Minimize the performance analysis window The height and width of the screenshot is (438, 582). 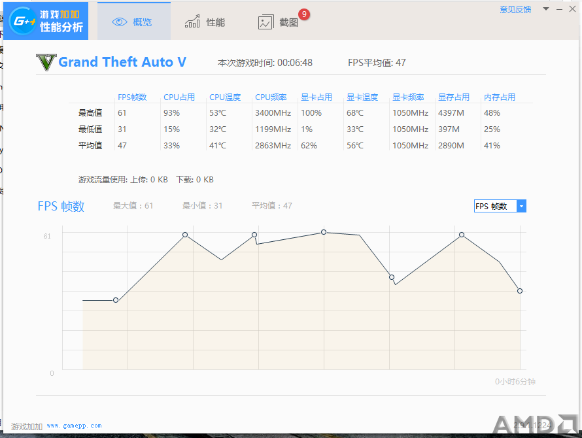point(559,9)
